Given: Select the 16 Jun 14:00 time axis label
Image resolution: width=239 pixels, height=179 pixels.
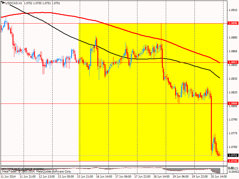Looking at the screenshot, I should coord(104,177).
